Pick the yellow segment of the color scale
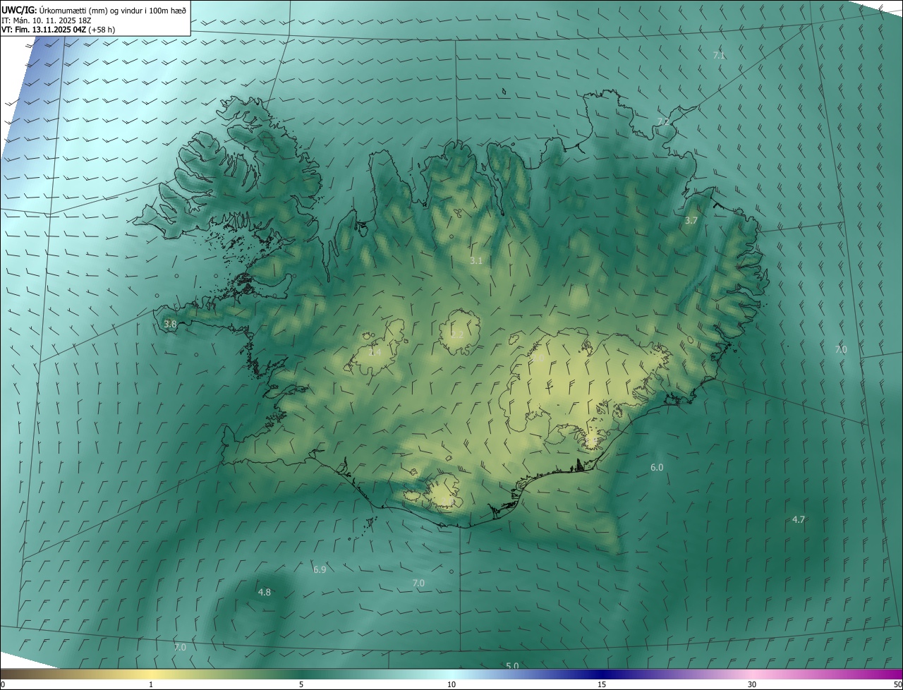The image size is (903, 690). pos(151,674)
